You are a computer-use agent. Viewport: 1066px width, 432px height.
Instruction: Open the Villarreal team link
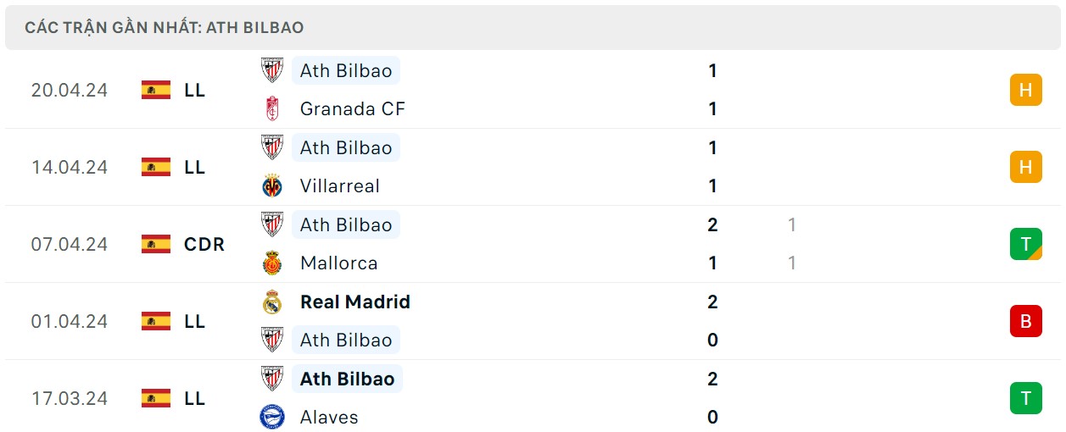tap(339, 186)
